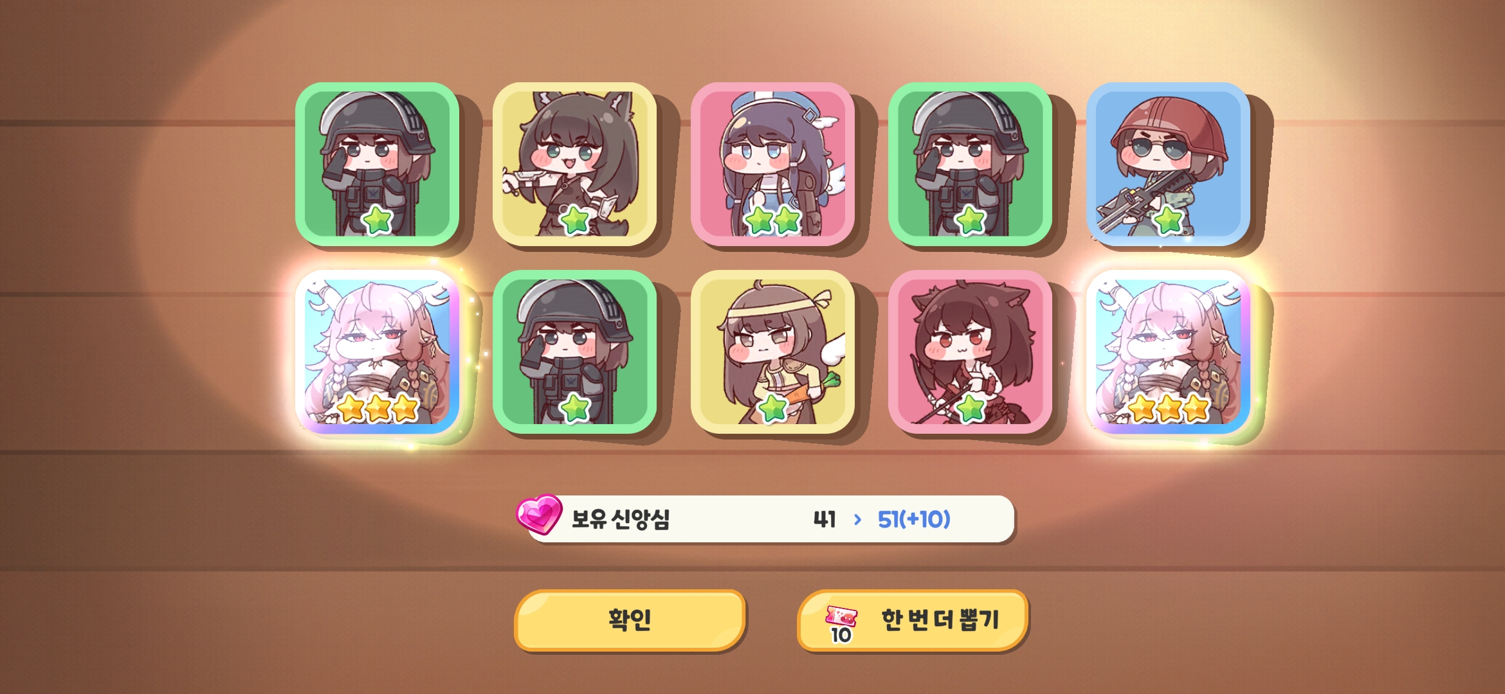This screenshot has height=694, width=1505.
Task: Click the pink heart faith icon
Action: click(539, 514)
